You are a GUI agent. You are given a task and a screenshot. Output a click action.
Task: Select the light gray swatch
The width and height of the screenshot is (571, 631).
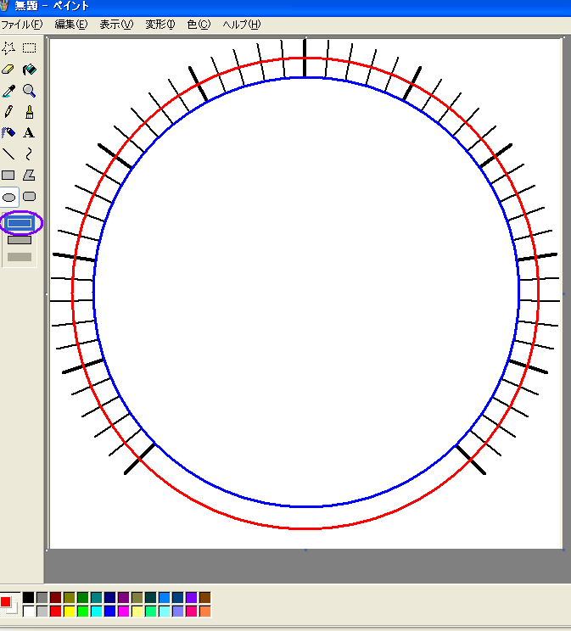click(x=42, y=611)
